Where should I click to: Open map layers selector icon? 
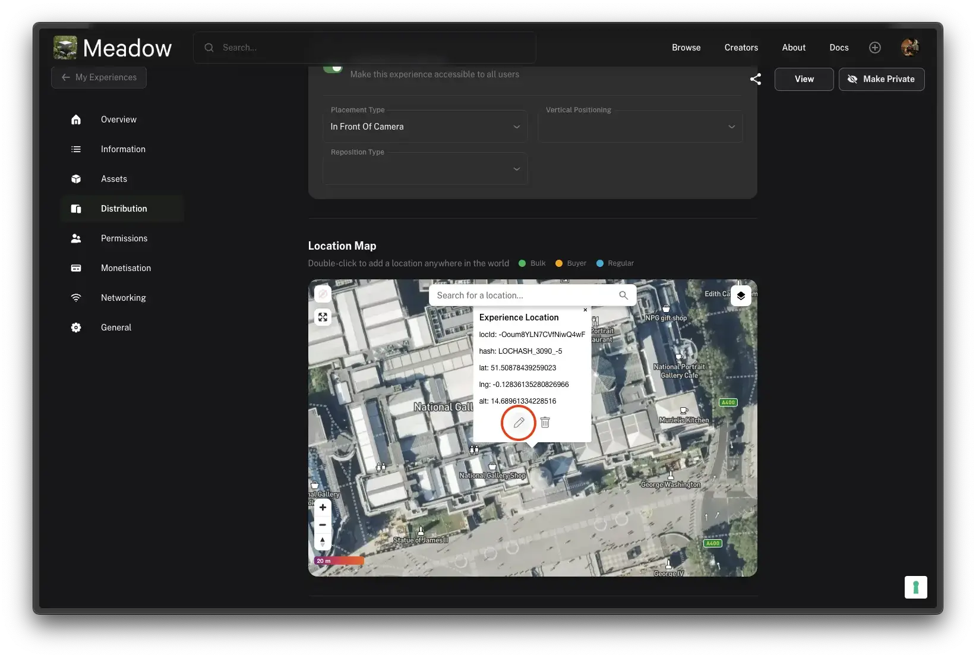[x=740, y=295]
